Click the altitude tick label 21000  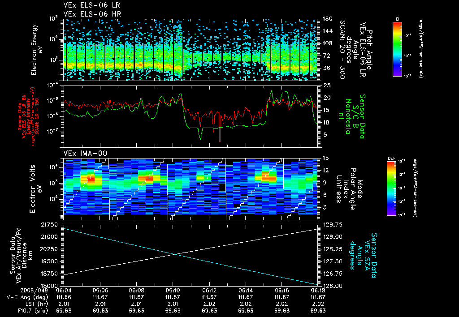pyautogui.click(x=49, y=237)
